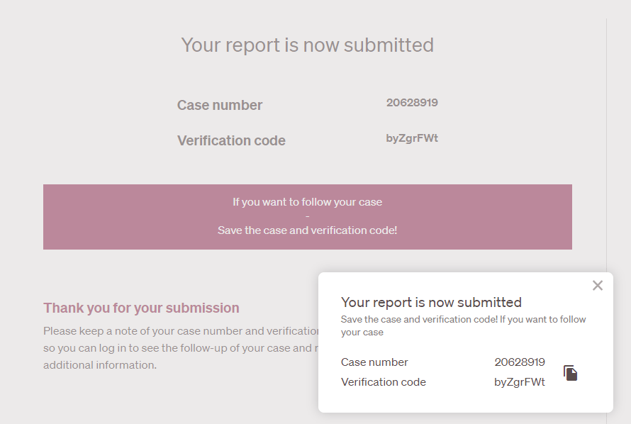Click the large page heading 'Your report is now submitted'
The width and height of the screenshot is (631, 424).
[307, 45]
